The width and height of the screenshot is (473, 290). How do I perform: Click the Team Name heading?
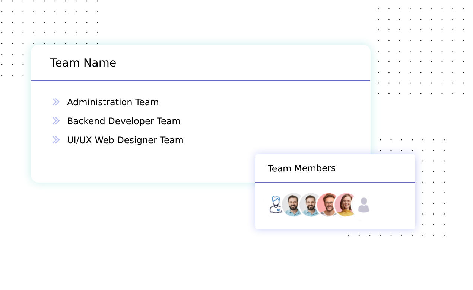pyautogui.click(x=83, y=63)
